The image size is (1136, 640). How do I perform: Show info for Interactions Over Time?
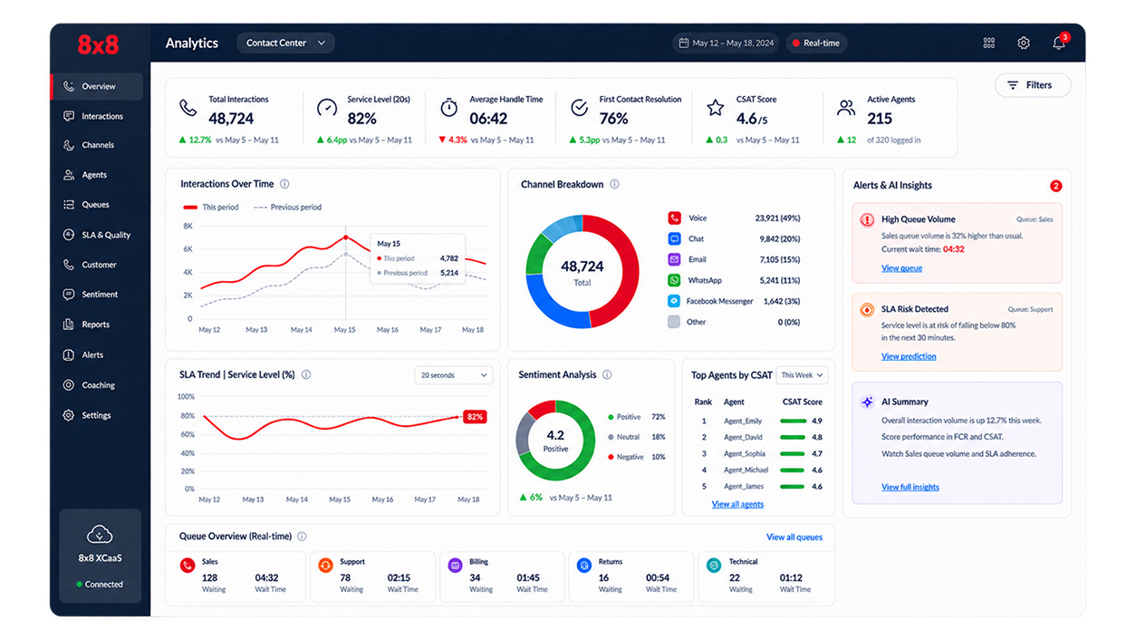pos(284,184)
